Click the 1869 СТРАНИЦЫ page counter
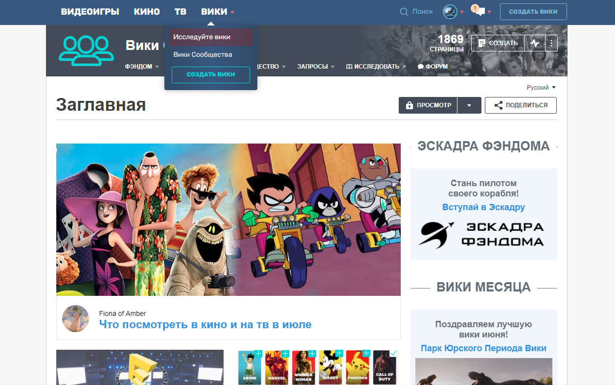Viewport: 615px width, 385px height. (x=447, y=43)
